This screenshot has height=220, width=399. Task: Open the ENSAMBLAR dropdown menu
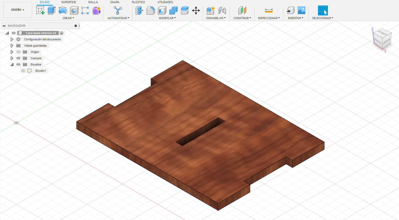(x=216, y=18)
